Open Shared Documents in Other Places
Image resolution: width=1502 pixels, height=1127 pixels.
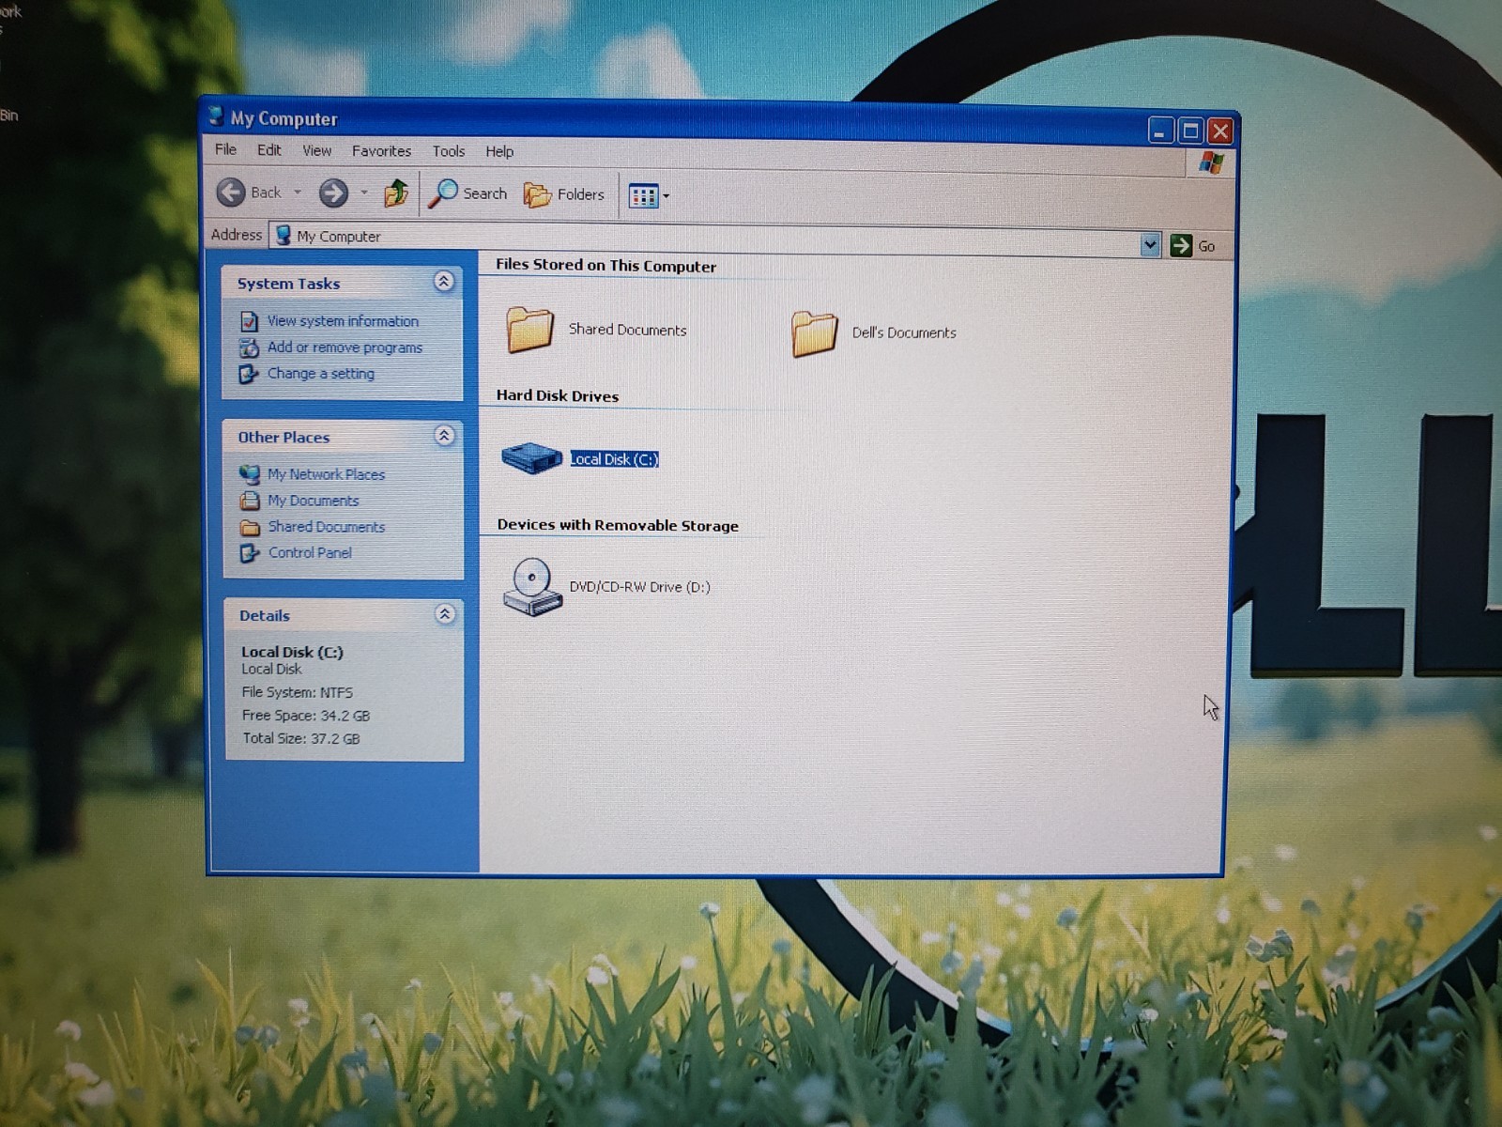(x=326, y=527)
